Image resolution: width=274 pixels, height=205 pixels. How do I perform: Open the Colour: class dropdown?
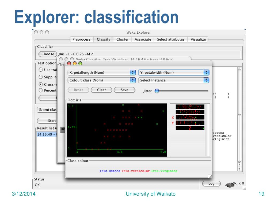(x=102, y=80)
